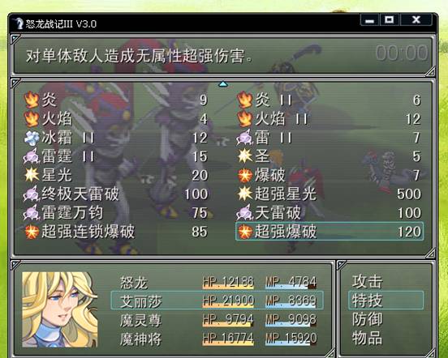
Task: Click the 超强爆破 highlighted skill icon
Action: 245,232
